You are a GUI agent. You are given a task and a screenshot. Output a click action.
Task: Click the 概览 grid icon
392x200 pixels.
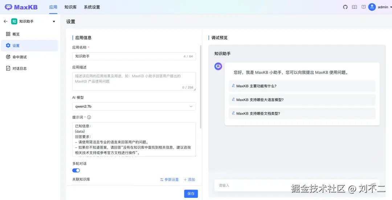tap(8, 34)
